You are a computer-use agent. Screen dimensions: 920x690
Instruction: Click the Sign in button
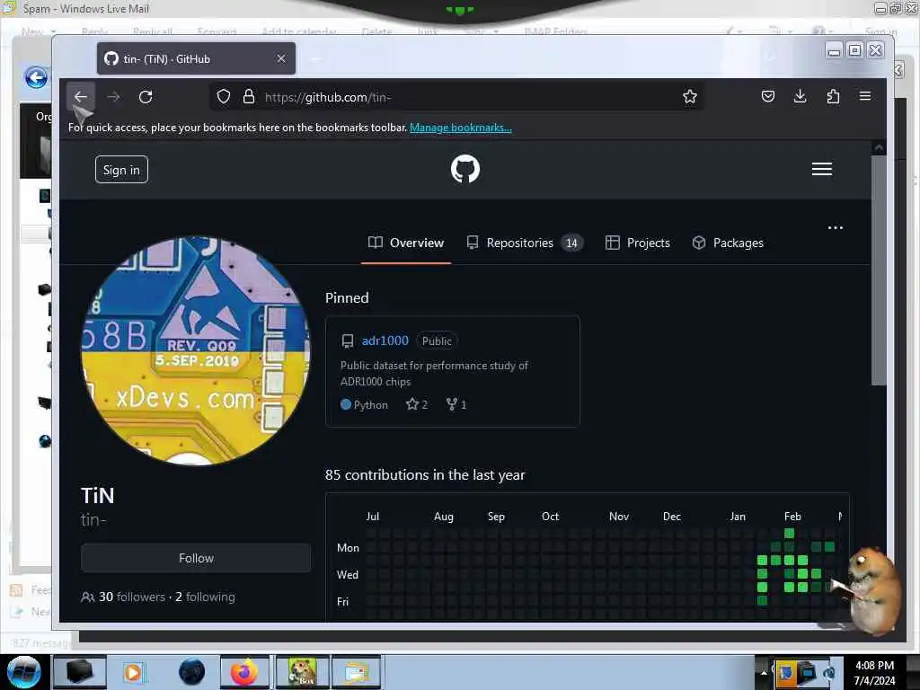(x=121, y=170)
